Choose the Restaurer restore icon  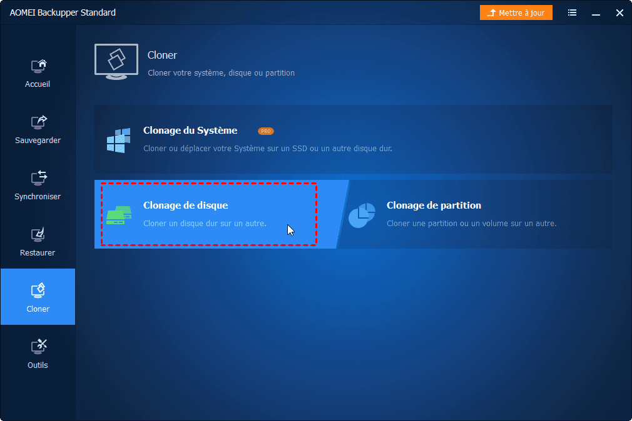[38, 235]
